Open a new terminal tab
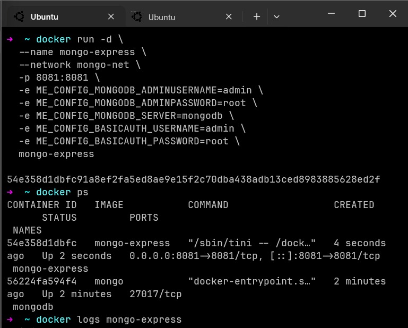Viewport: 408px width, 328px height. tap(257, 16)
